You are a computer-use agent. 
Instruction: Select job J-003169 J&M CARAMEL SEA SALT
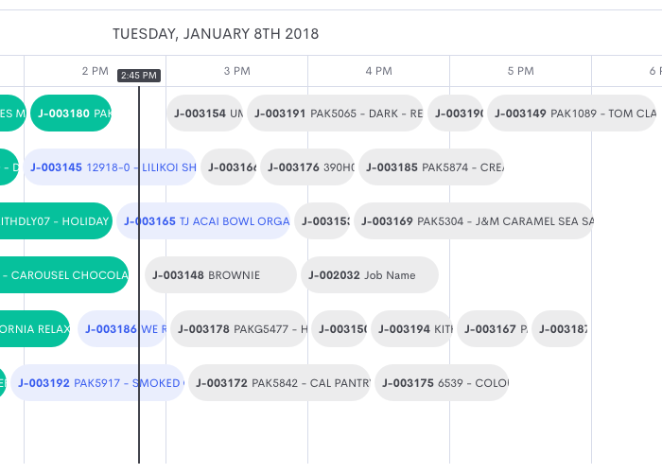tap(473, 221)
